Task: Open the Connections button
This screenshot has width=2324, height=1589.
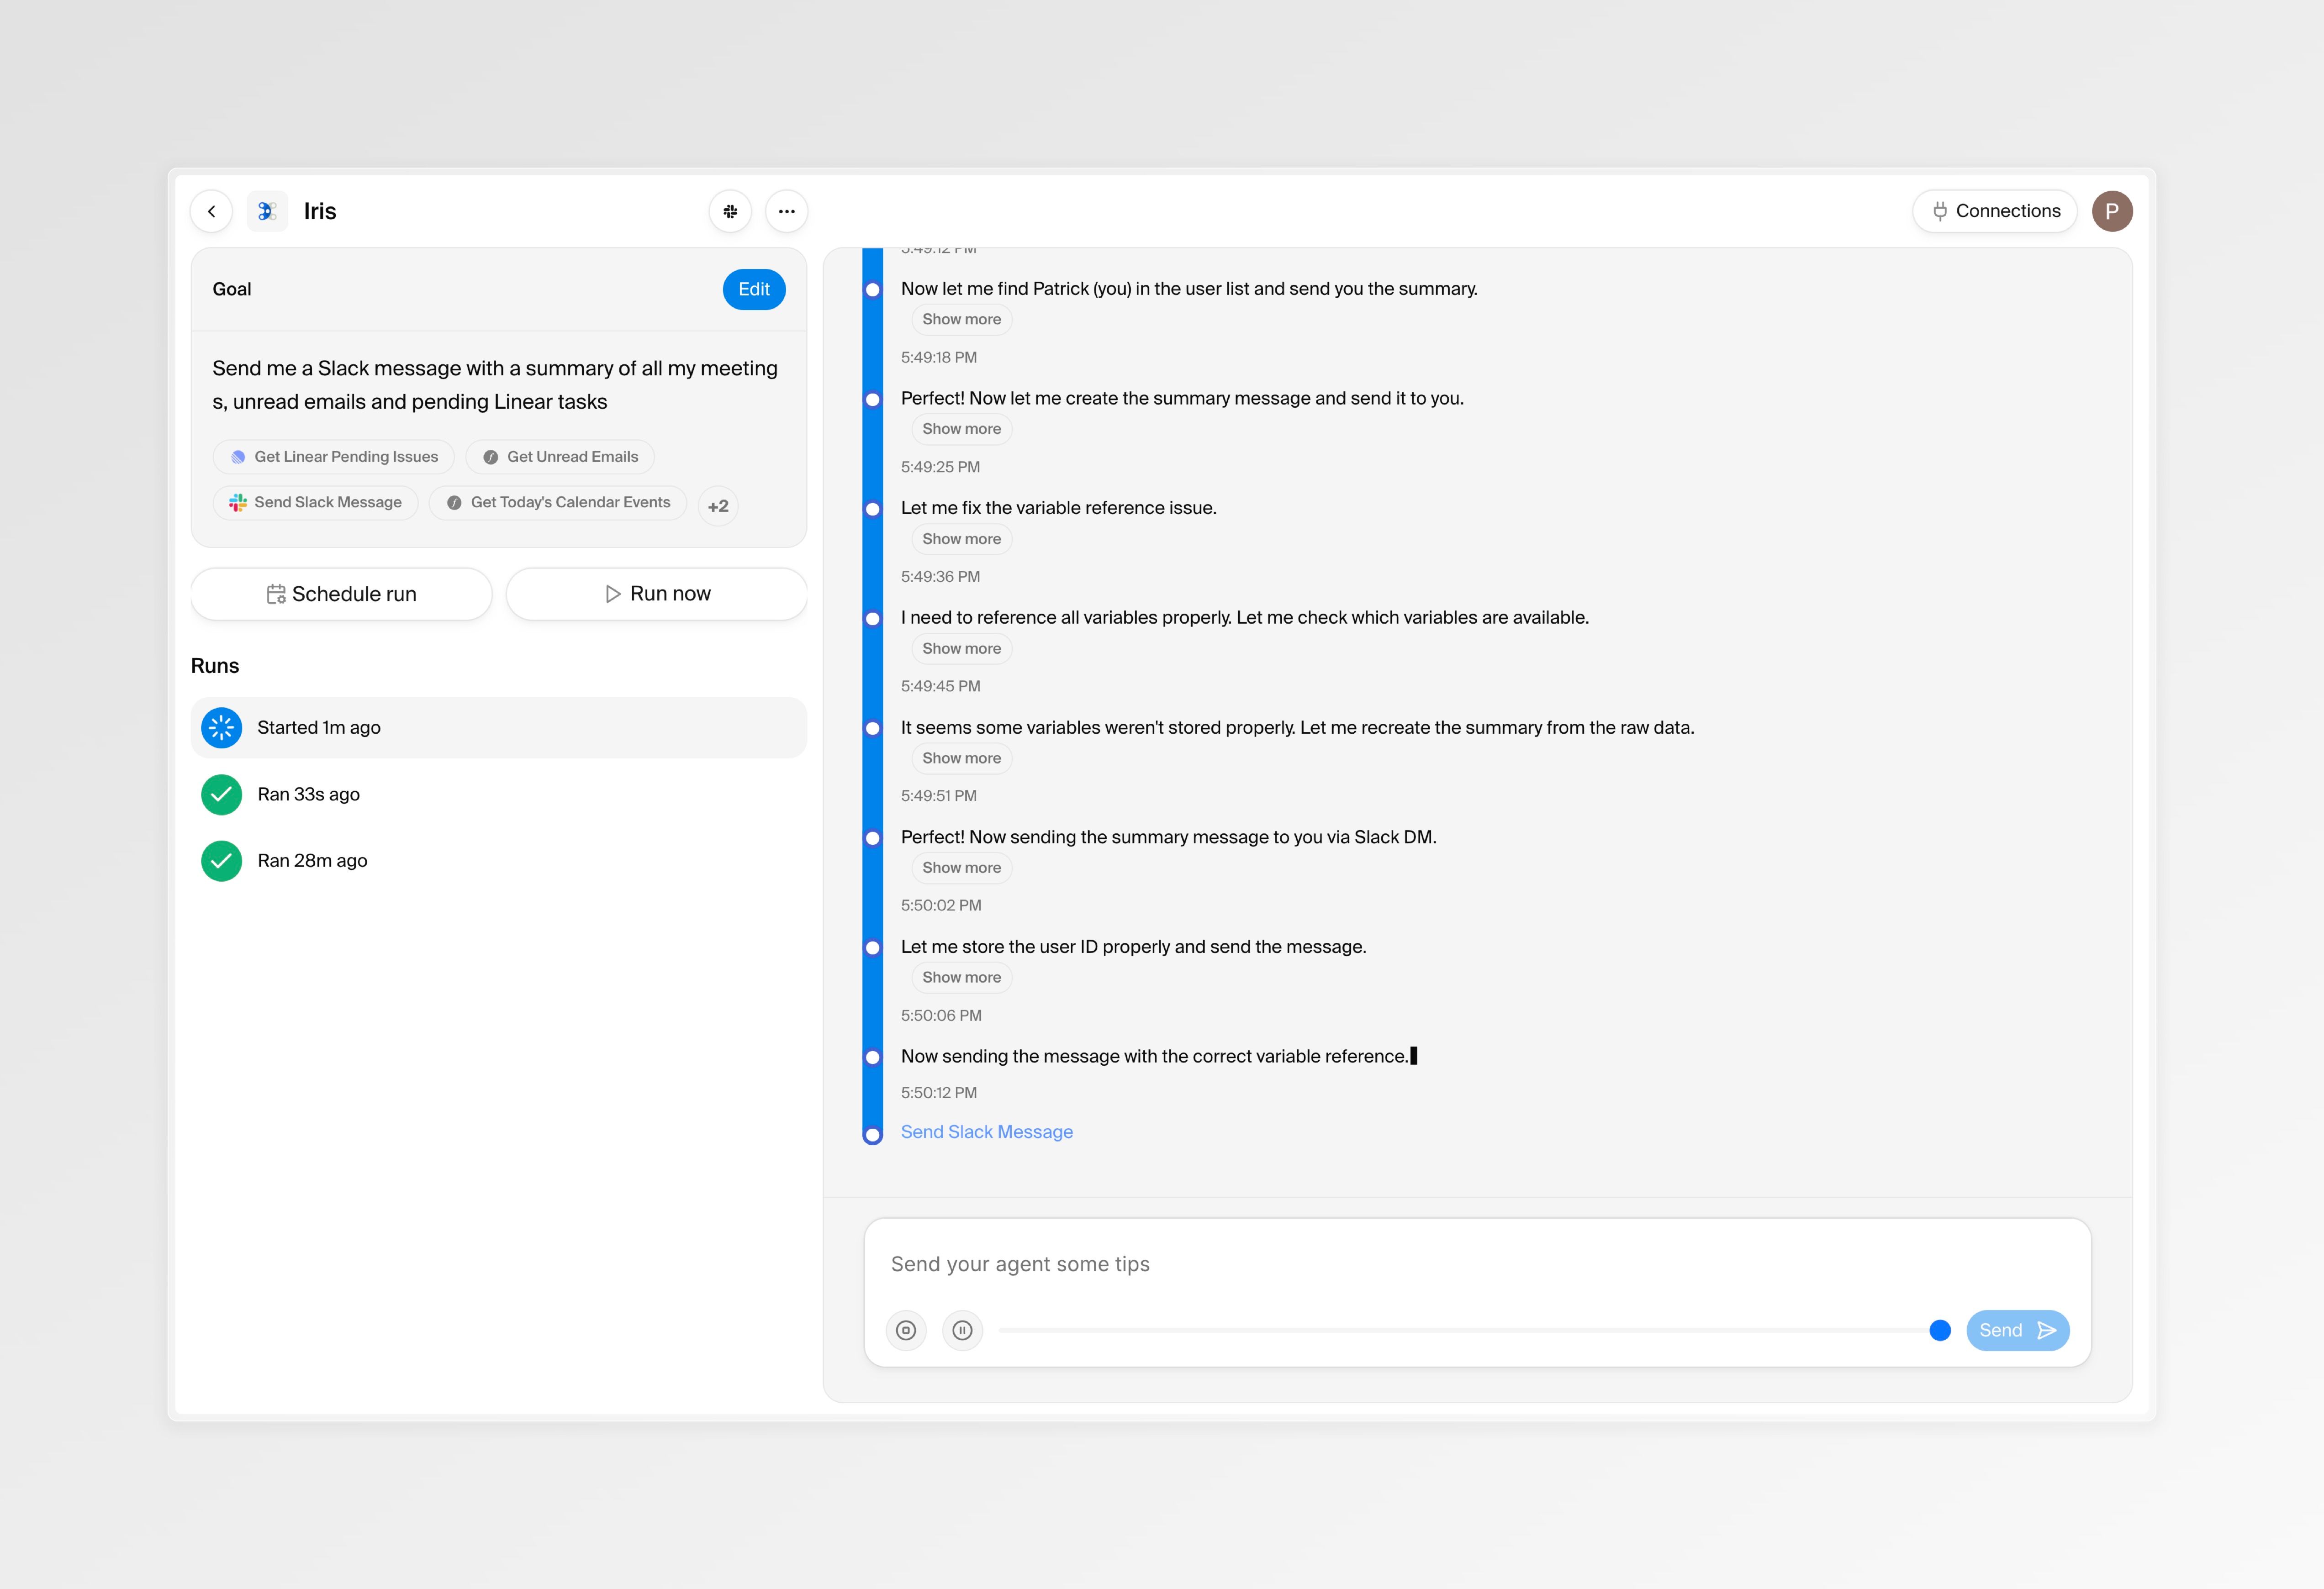Action: click(1994, 211)
